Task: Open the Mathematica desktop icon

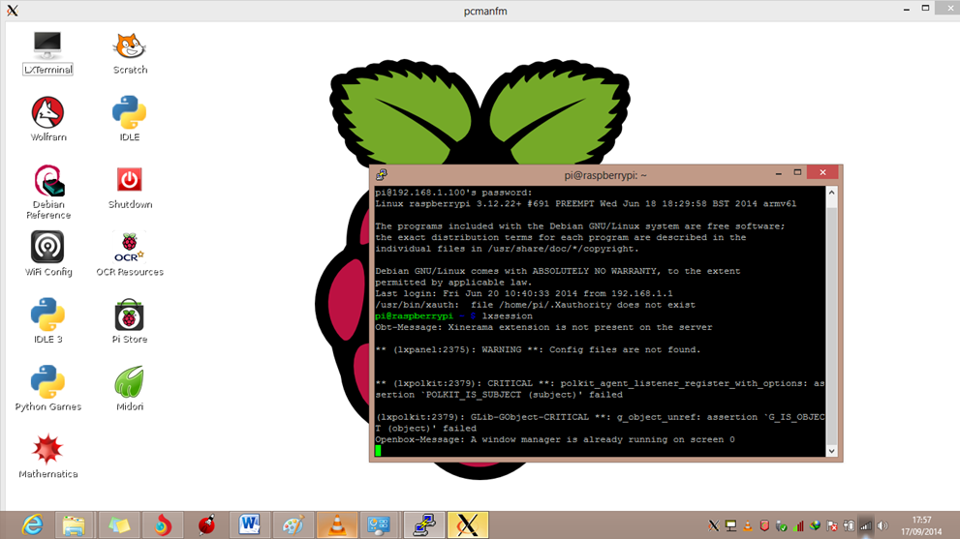Action: (x=47, y=456)
